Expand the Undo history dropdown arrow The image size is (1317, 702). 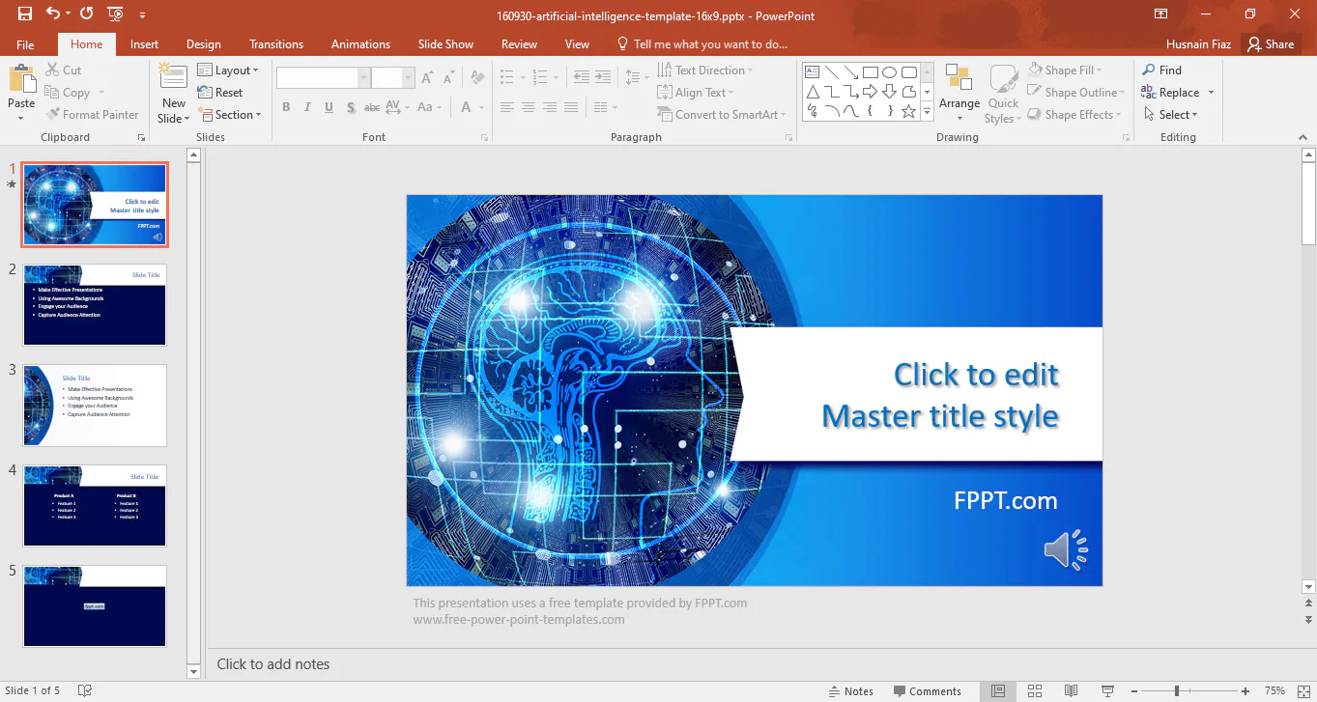(x=68, y=14)
